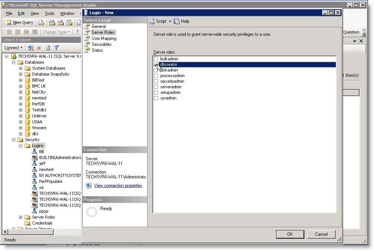The image size is (374, 251).
Task: Click the New Query toolbar button
Action: coord(20,22)
